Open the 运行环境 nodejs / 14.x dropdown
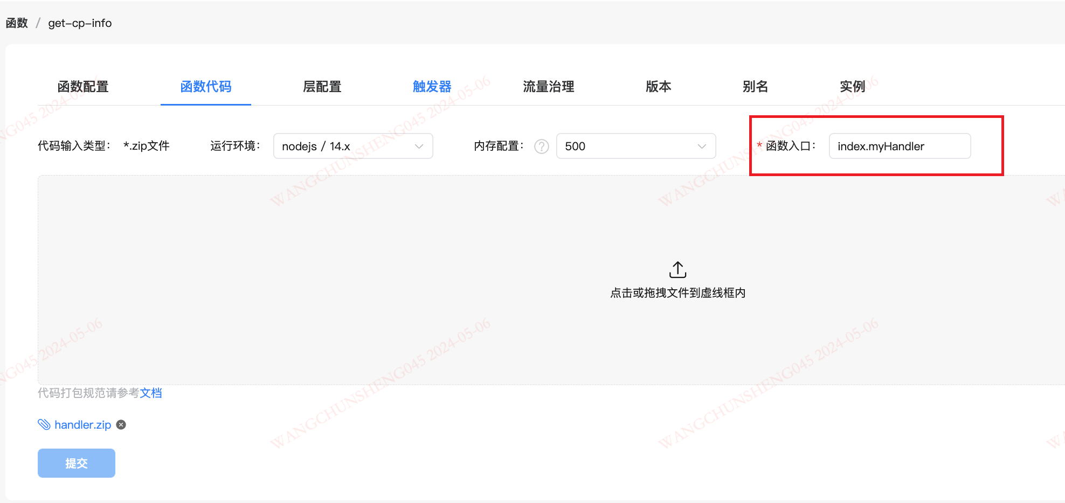The image size is (1065, 503). (353, 146)
